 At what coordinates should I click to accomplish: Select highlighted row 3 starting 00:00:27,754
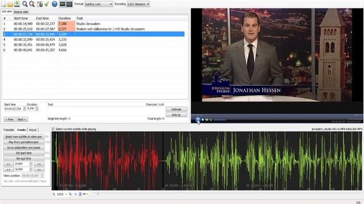93,34
